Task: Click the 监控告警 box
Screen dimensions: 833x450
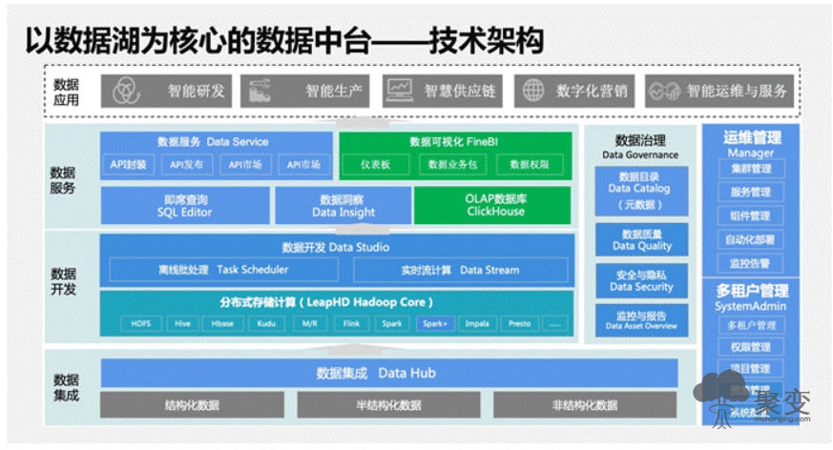Action: [751, 263]
